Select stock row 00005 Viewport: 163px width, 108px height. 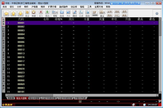click(82, 38)
